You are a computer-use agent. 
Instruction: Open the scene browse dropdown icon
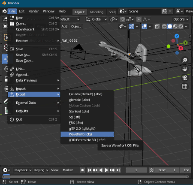pos(123,11)
